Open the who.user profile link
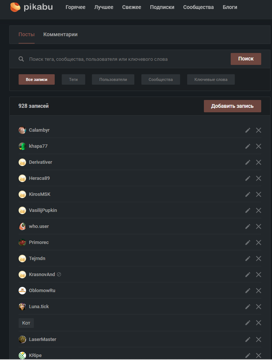This screenshot has width=272, height=360. (x=39, y=226)
